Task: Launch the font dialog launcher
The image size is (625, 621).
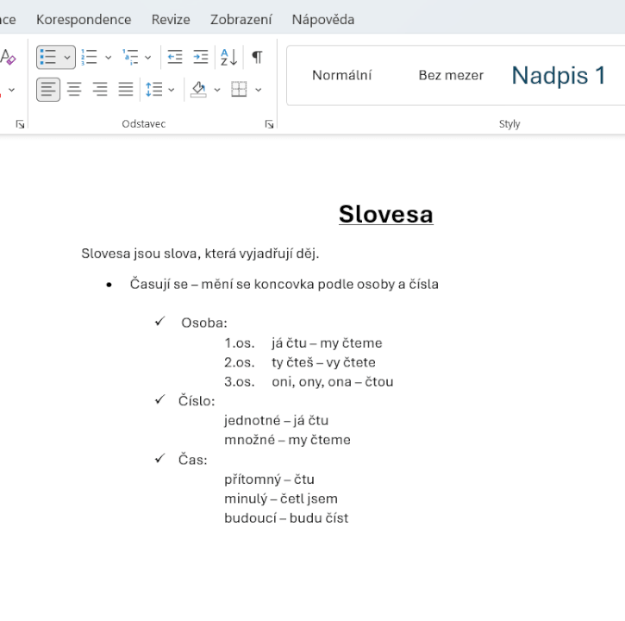Action: coord(20,124)
